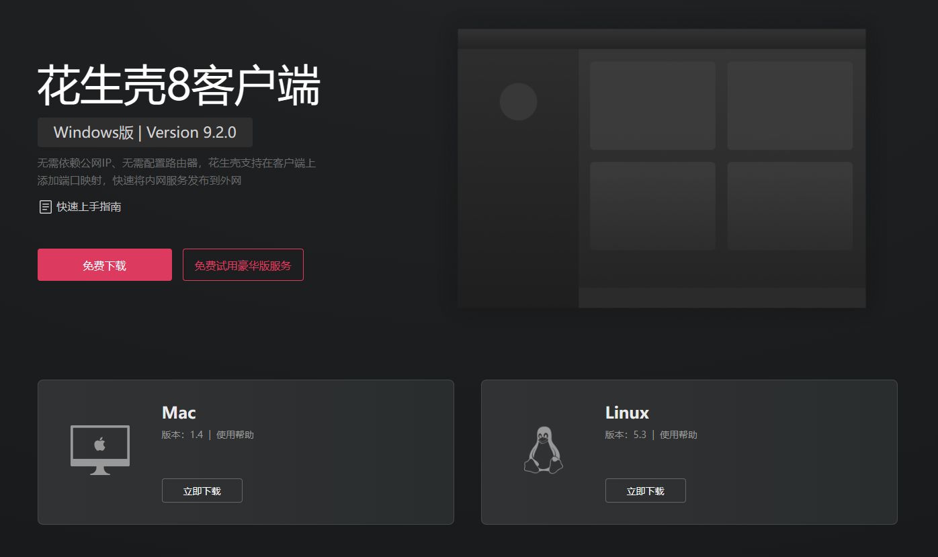Click the client preview mockup image

pos(662,168)
